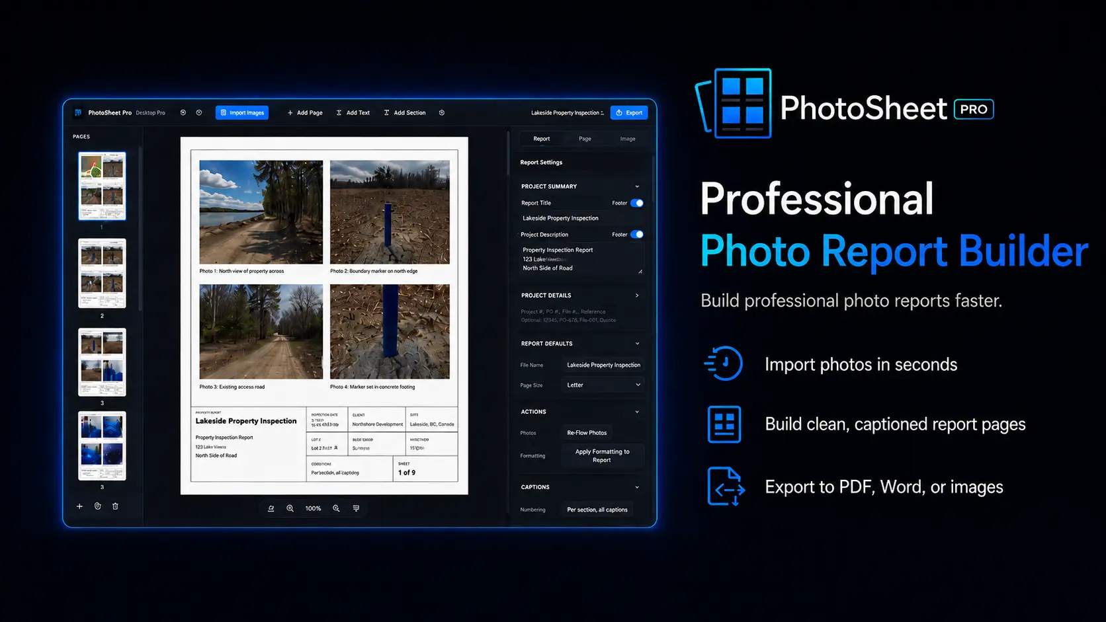Collapse the CAPTIONS section
The height and width of the screenshot is (622, 1106).
coord(637,487)
